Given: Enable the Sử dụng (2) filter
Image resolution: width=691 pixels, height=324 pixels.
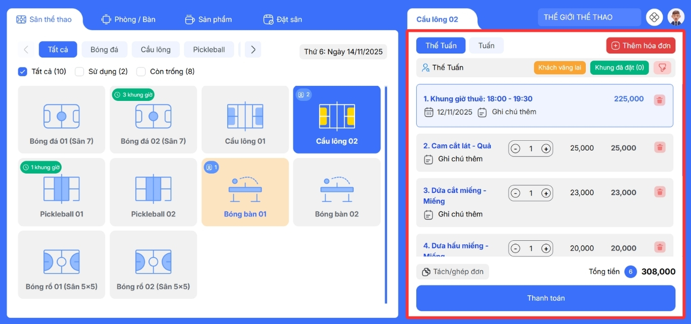Looking at the screenshot, I should pos(79,72).
